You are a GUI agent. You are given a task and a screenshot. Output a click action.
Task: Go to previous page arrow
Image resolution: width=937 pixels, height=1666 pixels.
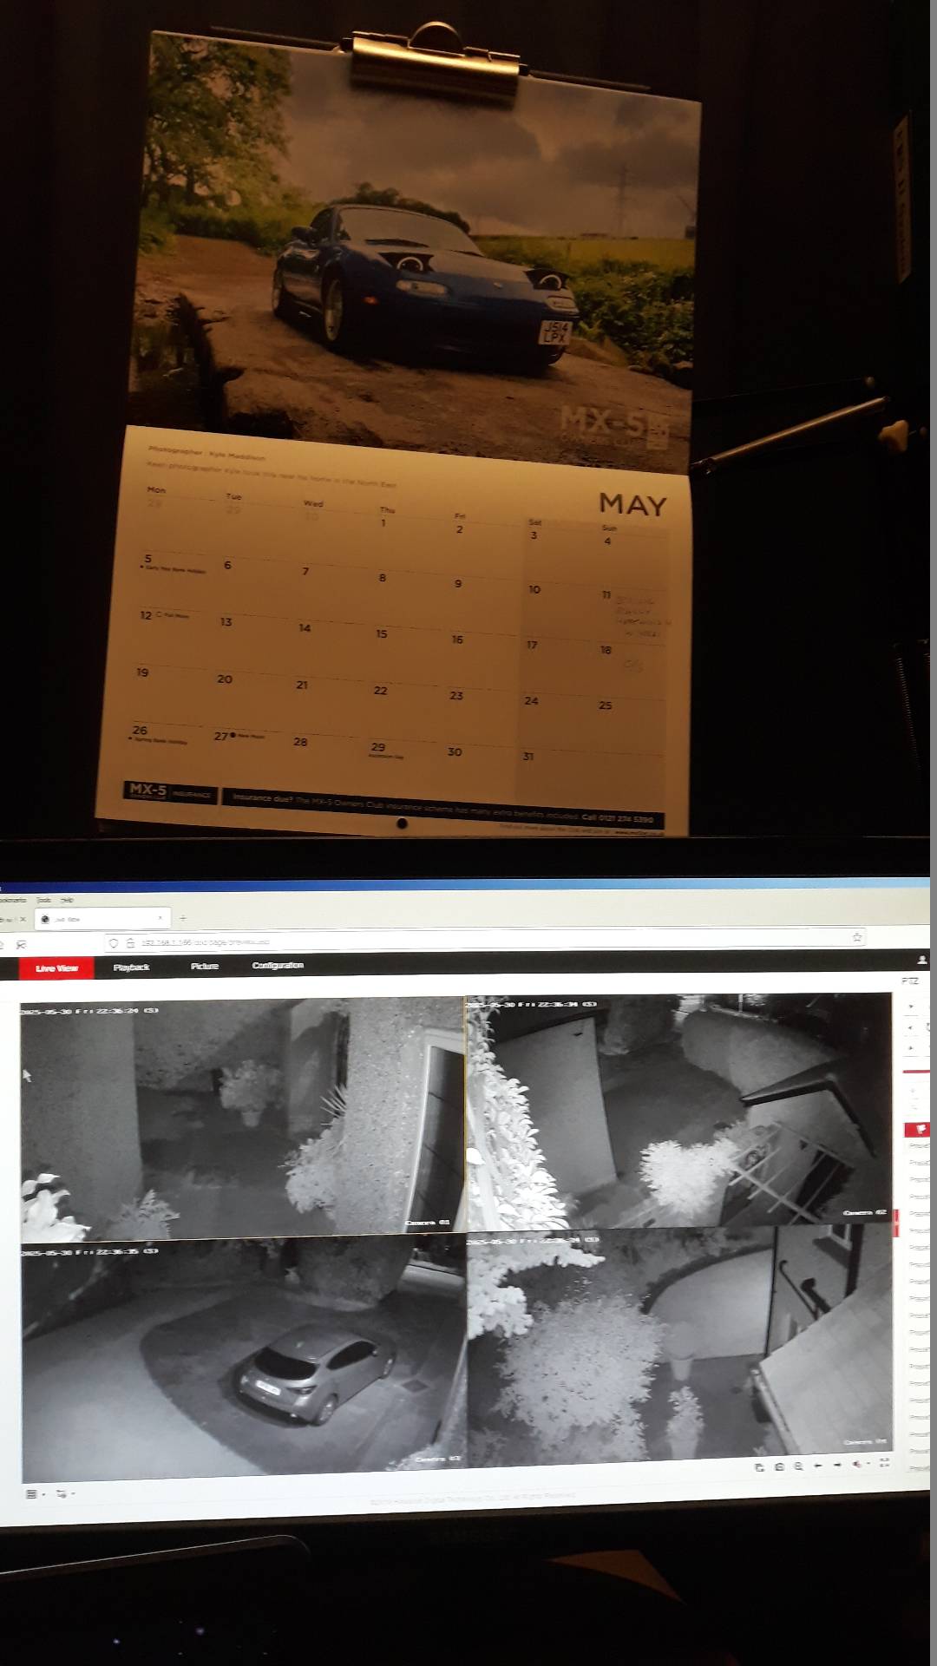point(818,1466)
